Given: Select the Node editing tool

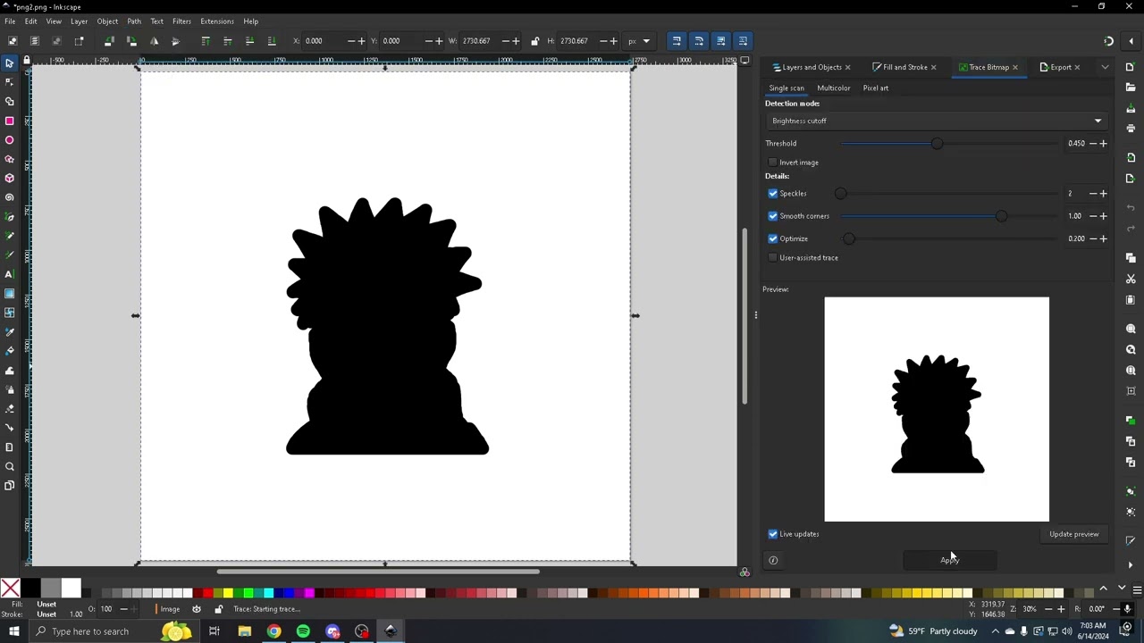Looking at the screenshot, I should (10, 82).
